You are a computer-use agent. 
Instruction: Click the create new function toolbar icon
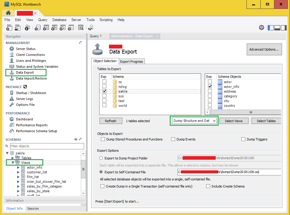point(71,28)
